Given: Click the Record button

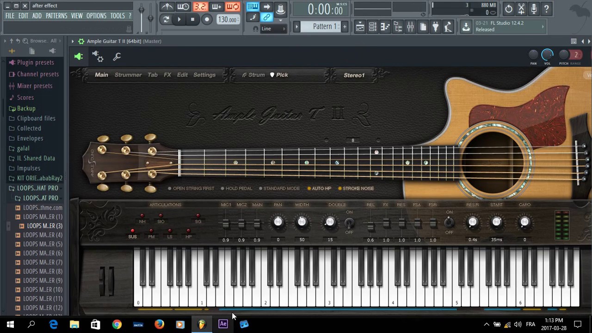Looking at the screenshot, I should point(207,19).
